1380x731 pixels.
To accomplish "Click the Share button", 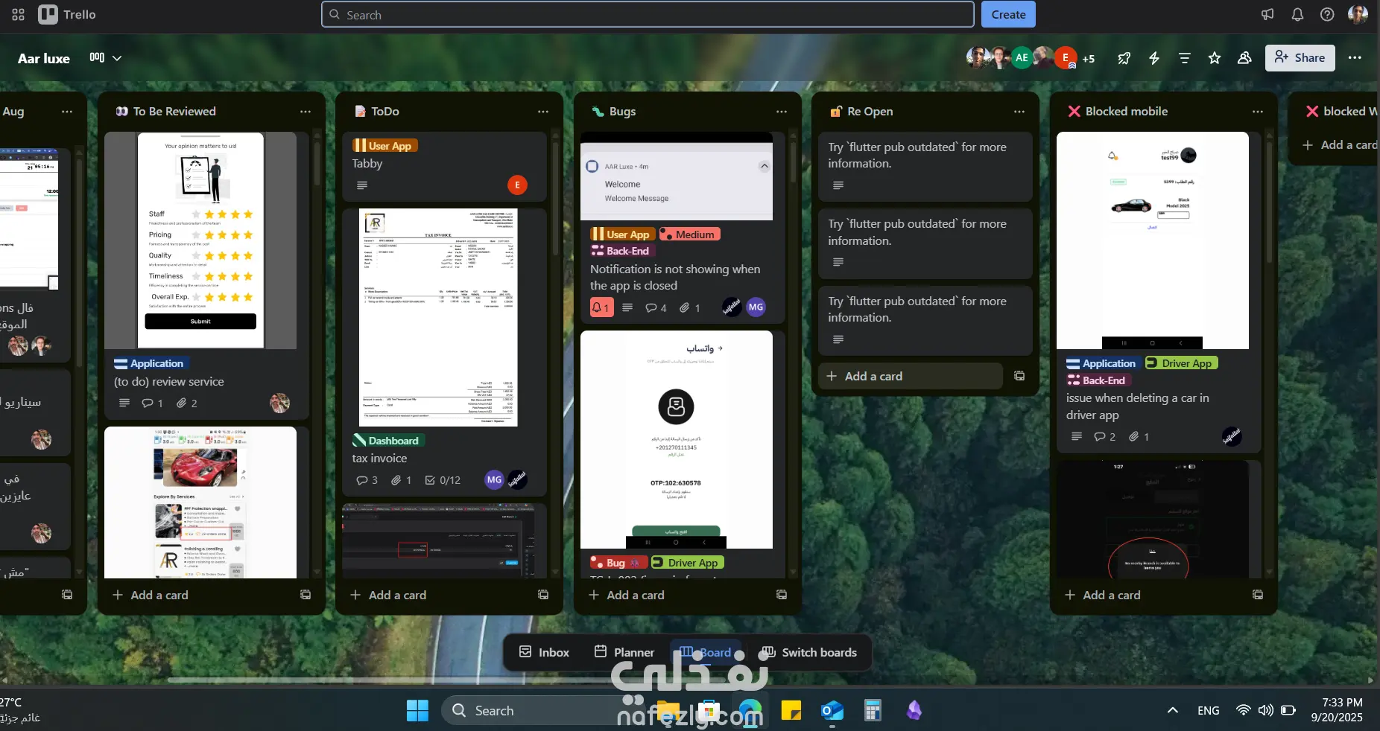I will point(1300,58).
